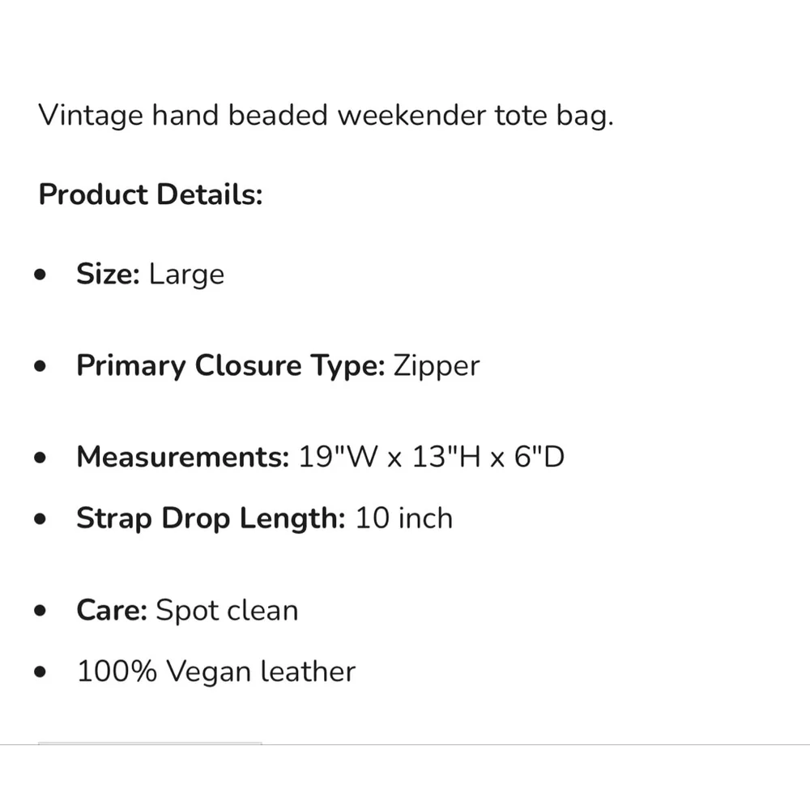Click the bullet beside Care
Image resolution: width=810 pixels, height=810 pixels.
(40, 611)
